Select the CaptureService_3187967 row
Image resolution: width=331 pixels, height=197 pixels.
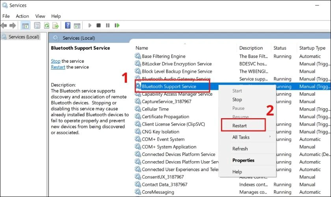click(x=232, y=102)
